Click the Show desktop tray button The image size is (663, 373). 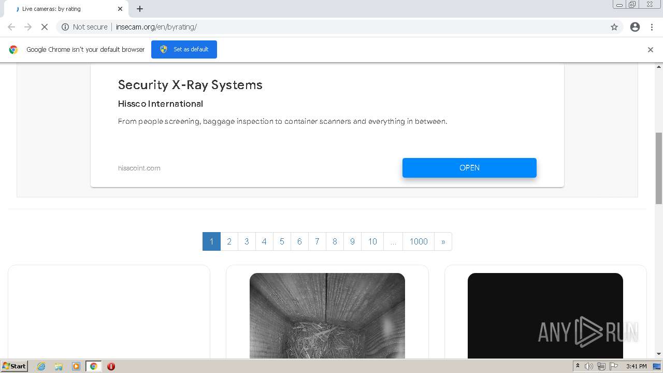657,366
